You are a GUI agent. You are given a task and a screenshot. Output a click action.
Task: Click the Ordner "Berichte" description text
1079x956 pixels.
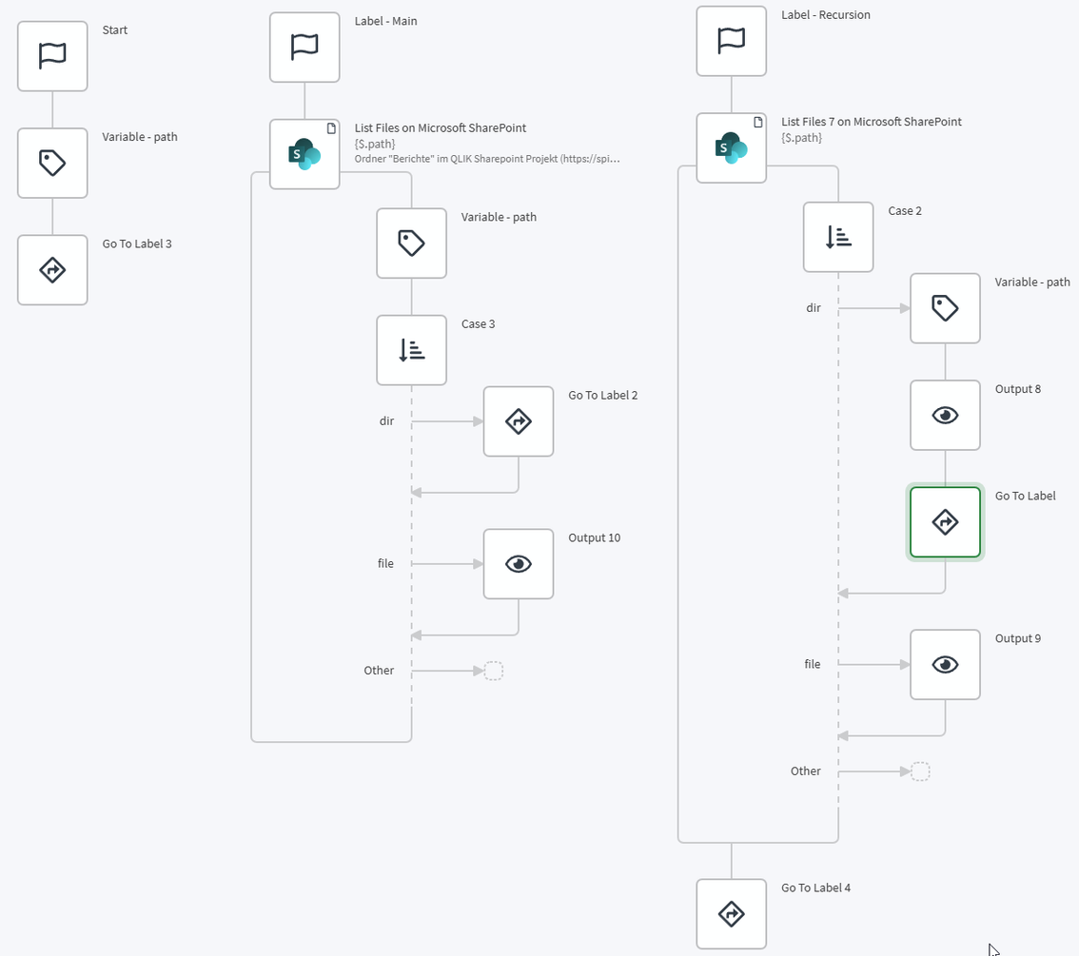pyautogui.click(x=487, y=159)
